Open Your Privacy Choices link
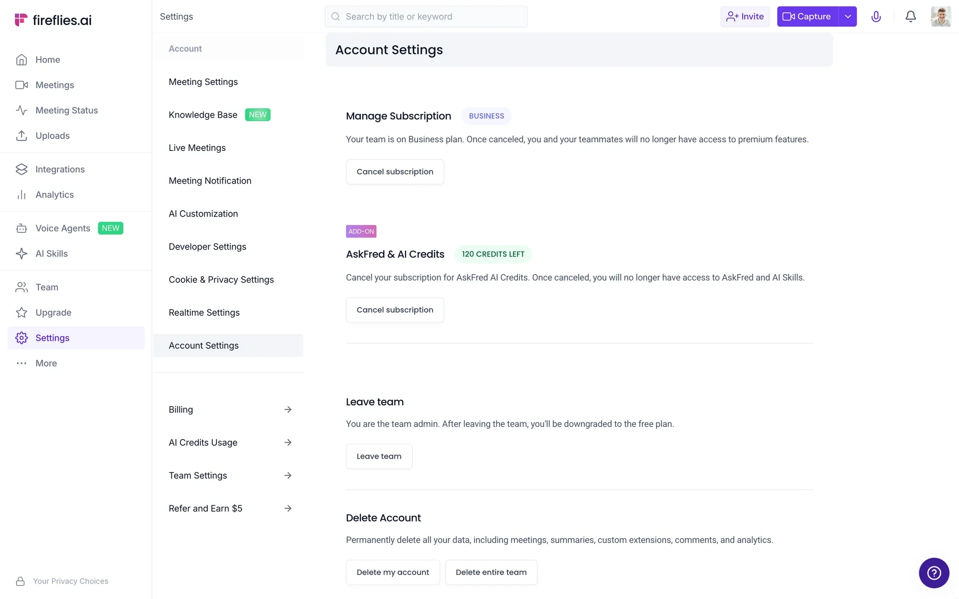The height and width of the screenshot is (599, 959). coord(70,581)
